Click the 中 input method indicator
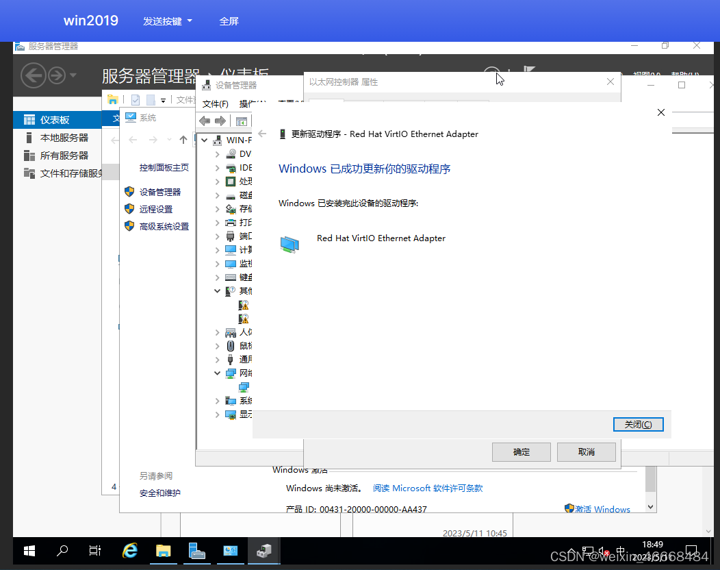Viewport: 720px width, 570px height. 620,551
